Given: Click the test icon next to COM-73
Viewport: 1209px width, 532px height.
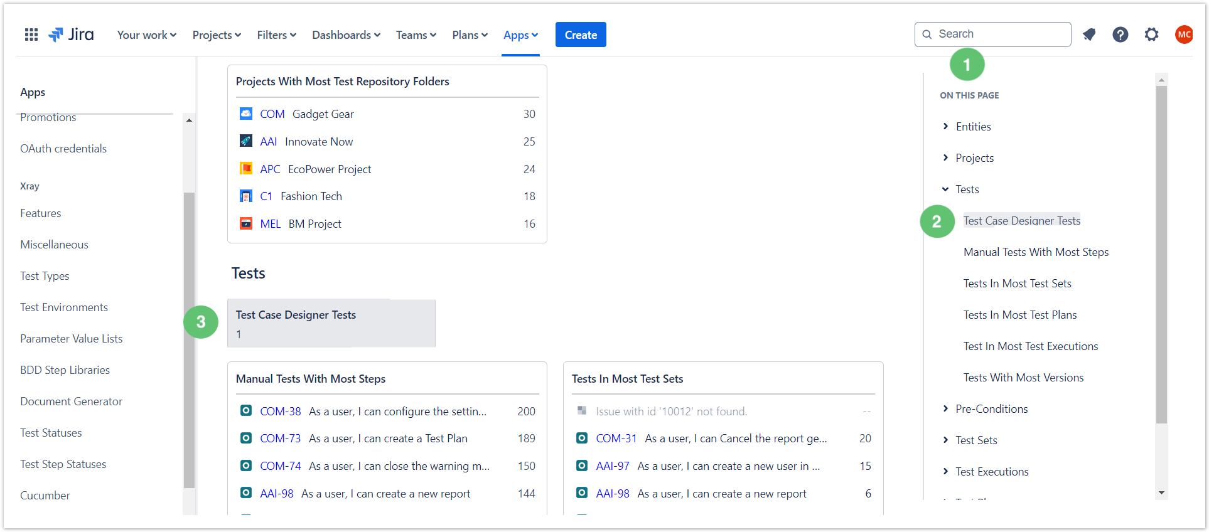Looking at the screenshot, I should (246, 438).
